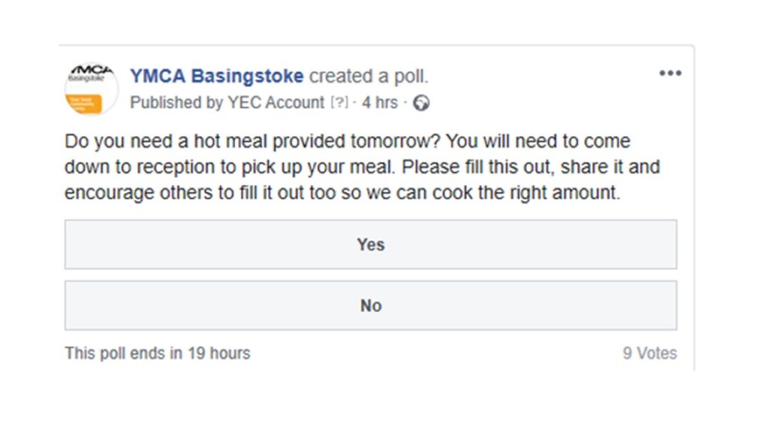Click the 'Published by' label

pos(176,103)
